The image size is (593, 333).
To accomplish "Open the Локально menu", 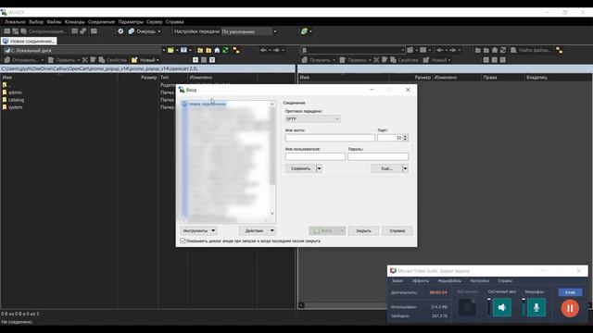I will pyautogui.click(x=15, y=22).
